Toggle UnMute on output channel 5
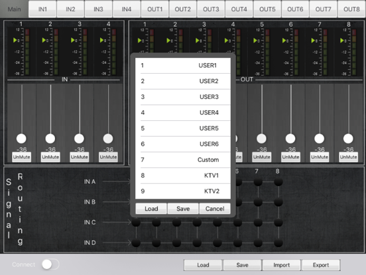The image size is (366, 275). click(x=262, y=157)
